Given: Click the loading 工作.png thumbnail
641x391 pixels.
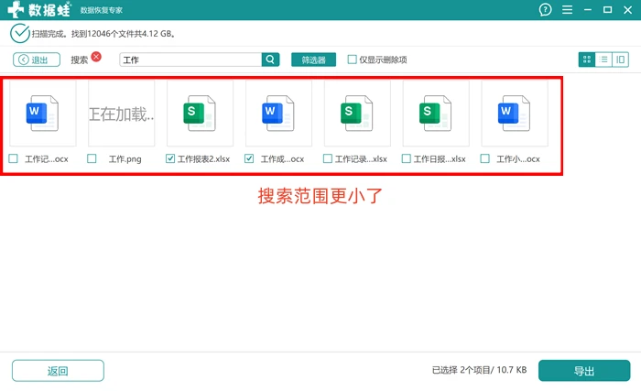Looking at the screenshot, I should point(122,114).
